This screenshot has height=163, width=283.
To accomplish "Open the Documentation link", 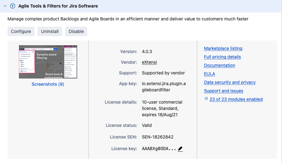I will click(x=219, y=65).
